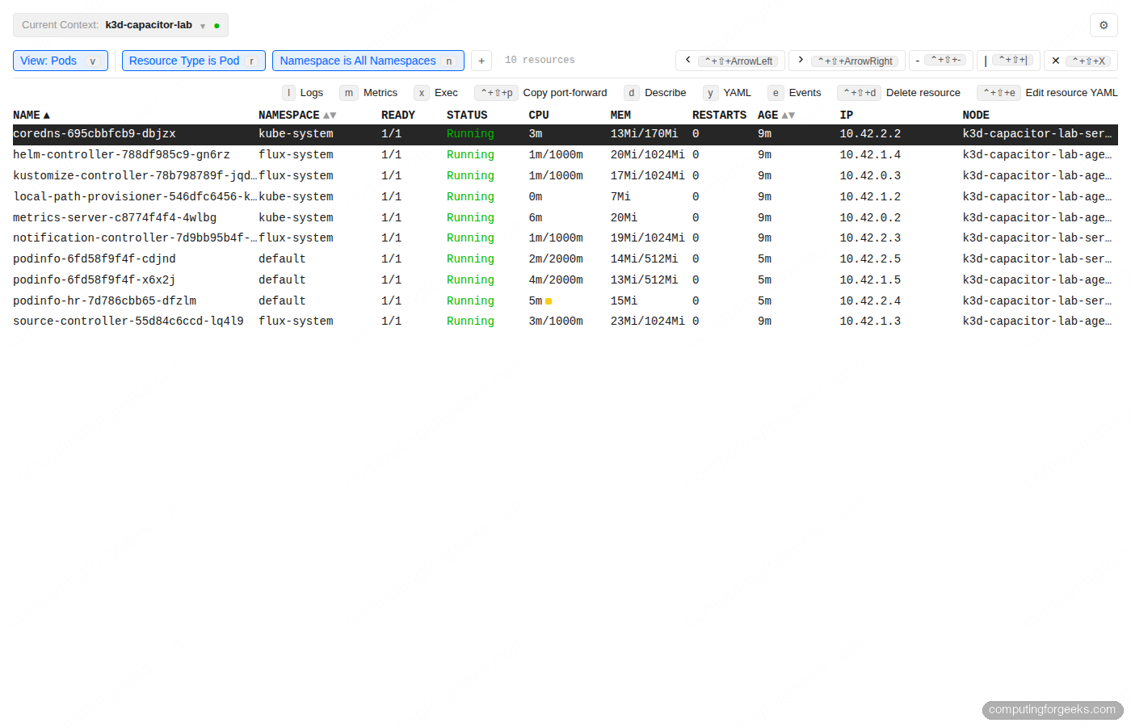Click the CPU value 6m of metrics-server
This screenshot has width=1131, height=727.
coord(536,218)
